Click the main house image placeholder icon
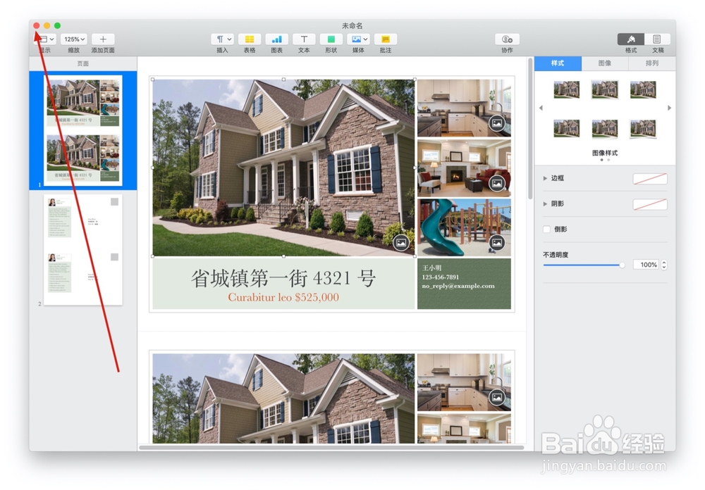The height and width of the screenshot is (490, 705). pyautogui.click(x=401, y=243)
